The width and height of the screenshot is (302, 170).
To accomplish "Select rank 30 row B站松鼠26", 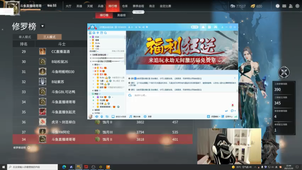I will [50, 62].
